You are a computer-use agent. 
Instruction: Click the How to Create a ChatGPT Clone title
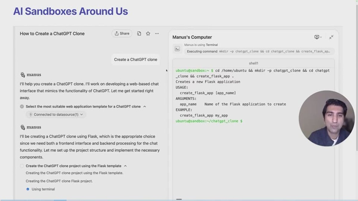point(52,34)
